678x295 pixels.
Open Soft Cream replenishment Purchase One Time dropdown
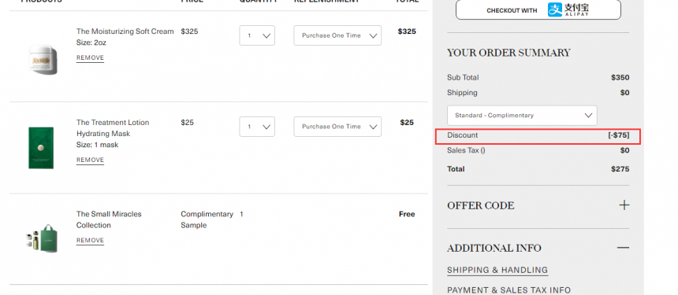pyautogui.click(x=337, y=35)
